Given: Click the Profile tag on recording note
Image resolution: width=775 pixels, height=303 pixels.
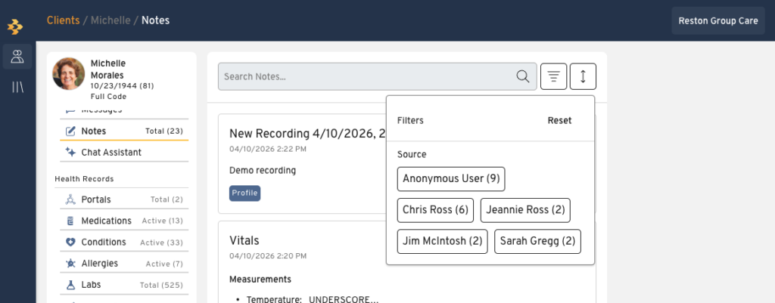Looking at the screenshot, I should (x=244, y=193).
